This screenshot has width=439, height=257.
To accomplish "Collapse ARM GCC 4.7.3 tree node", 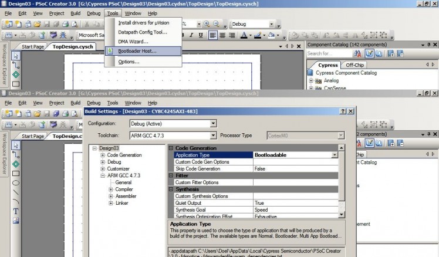I will 103,175.
